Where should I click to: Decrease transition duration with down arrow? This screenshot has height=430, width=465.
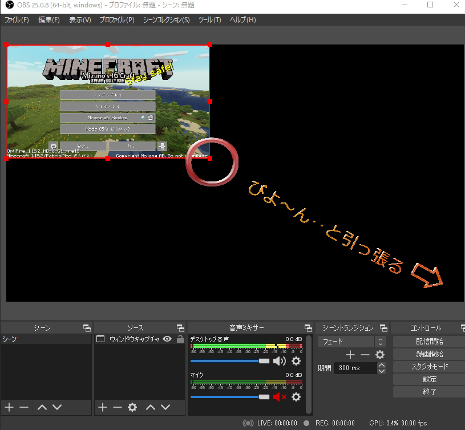pyautogui.click(x=382, y=371)
